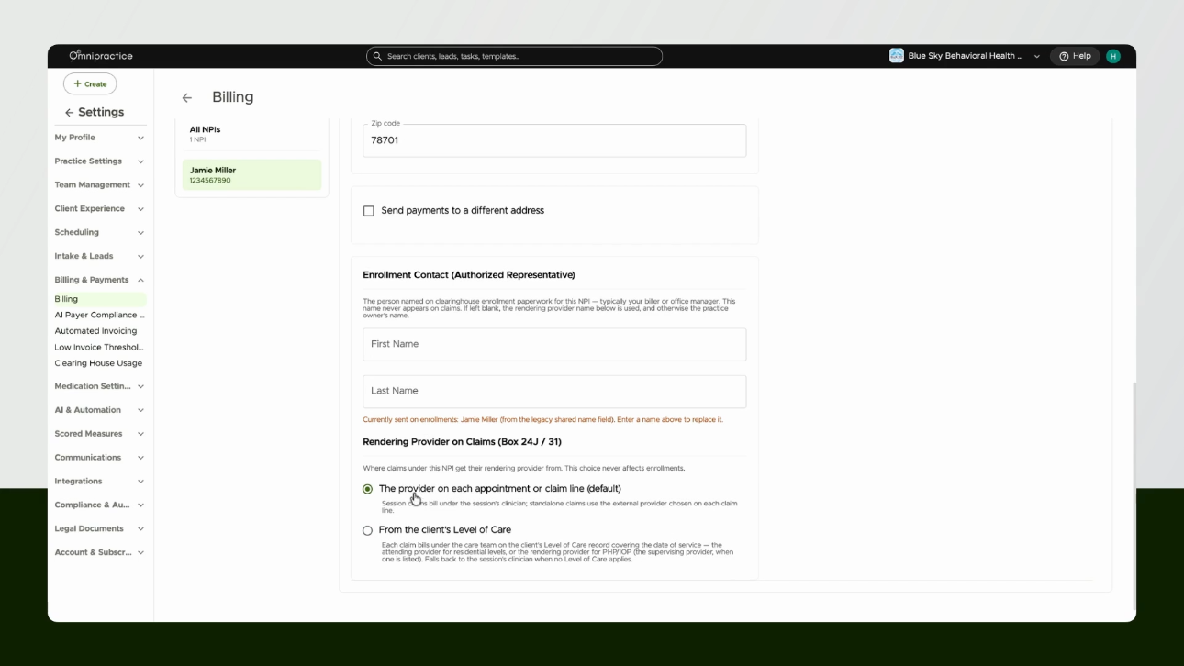Viewport: 1184px width, 666px height.
Task: Select provider on each appointment radio option
Action: pos(368,489)
